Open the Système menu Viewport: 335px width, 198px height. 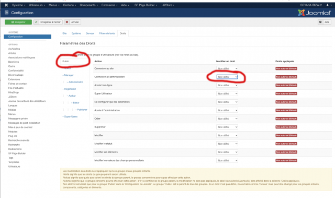(19, 5)
